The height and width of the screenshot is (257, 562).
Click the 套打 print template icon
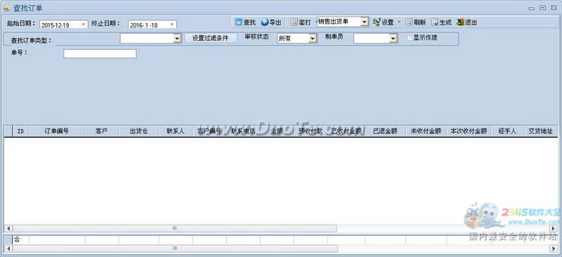(x=294, y=22)
